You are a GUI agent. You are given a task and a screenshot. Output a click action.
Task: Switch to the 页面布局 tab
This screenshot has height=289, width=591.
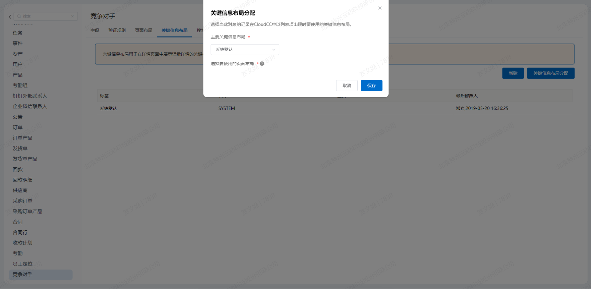coord(144,30)
